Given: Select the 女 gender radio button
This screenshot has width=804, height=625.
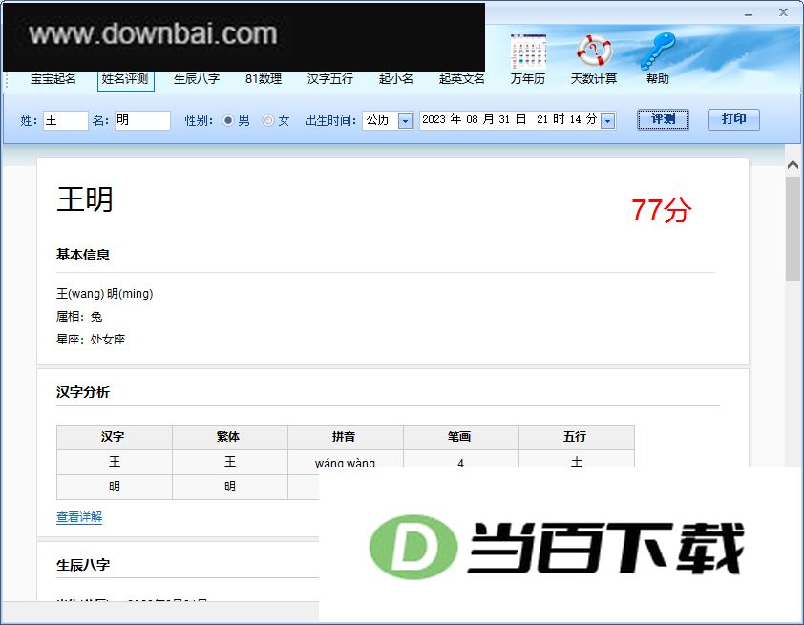Looking at the screenshot, I should [x=268, y=120].
